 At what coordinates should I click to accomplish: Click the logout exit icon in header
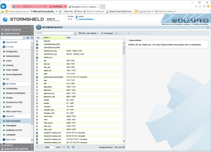pyautogui.click(x=206, y=20)
